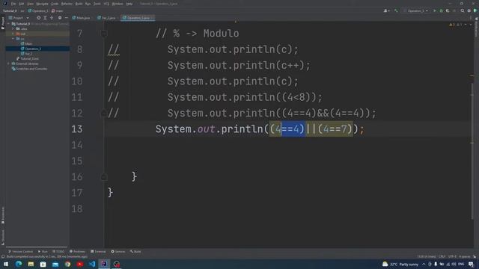Collapse the Tutorial_9 project root
This screenshot has width=479, height=269.
coord(9,24)
